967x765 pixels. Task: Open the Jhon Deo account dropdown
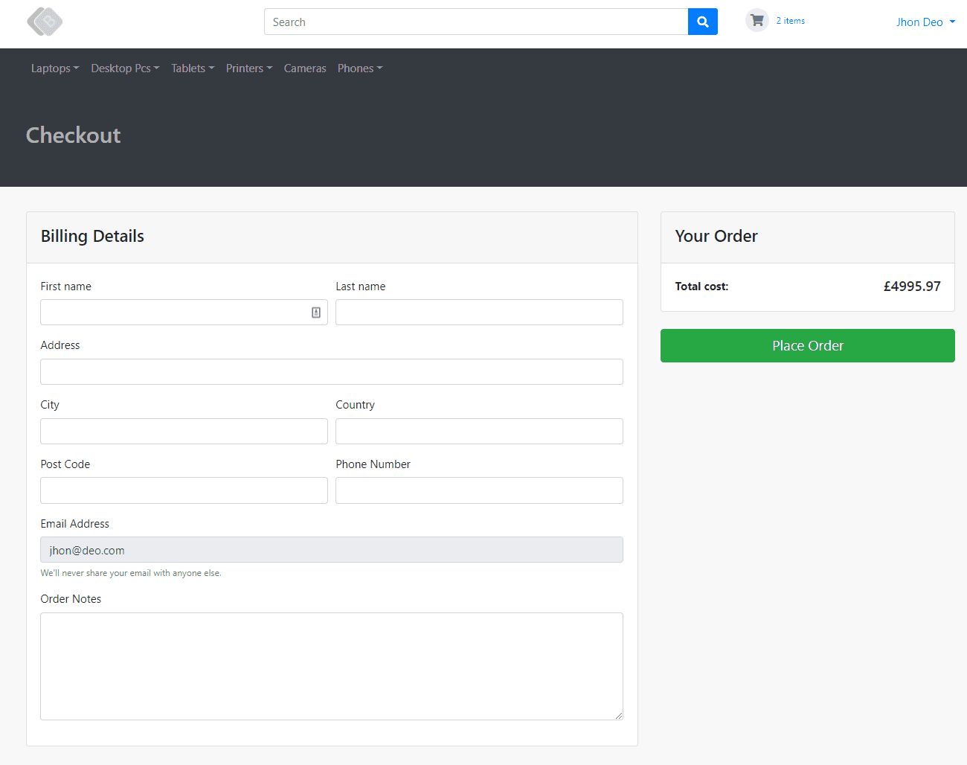click(x=925, y=22)
